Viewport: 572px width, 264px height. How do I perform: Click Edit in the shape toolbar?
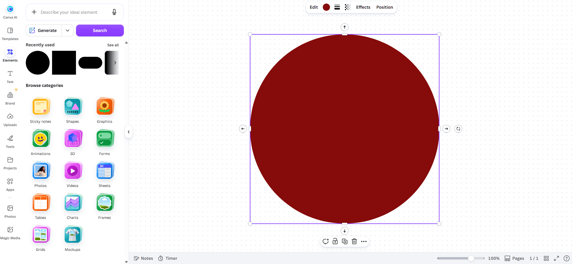pyautogui.click(x=314, y=7)
